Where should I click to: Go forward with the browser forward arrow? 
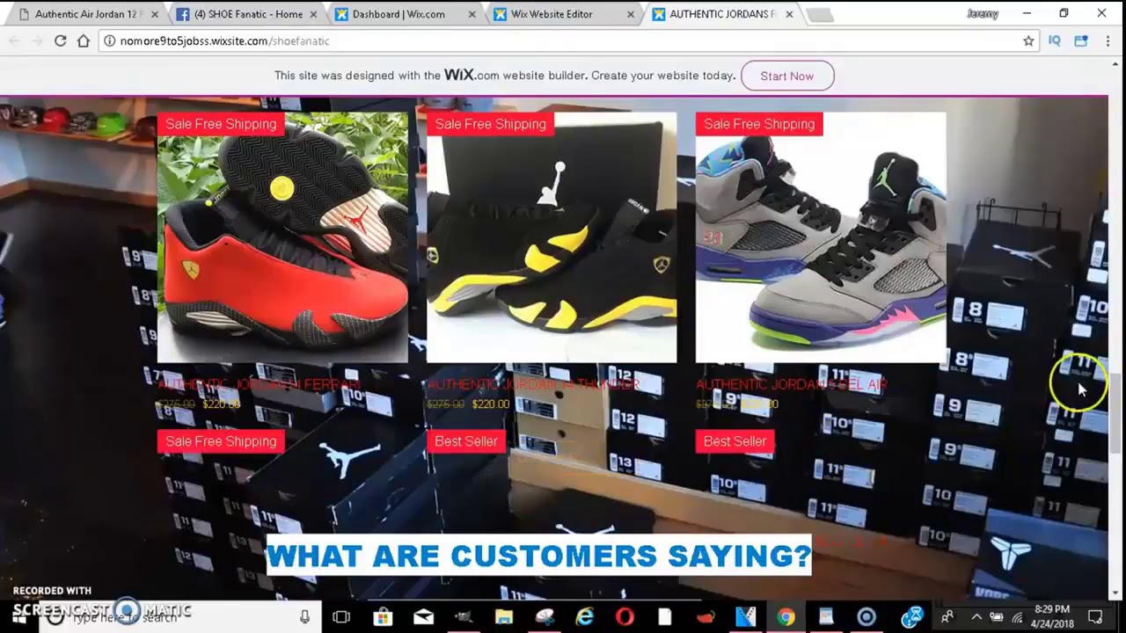pyautogui.click(x=37, y=40)
